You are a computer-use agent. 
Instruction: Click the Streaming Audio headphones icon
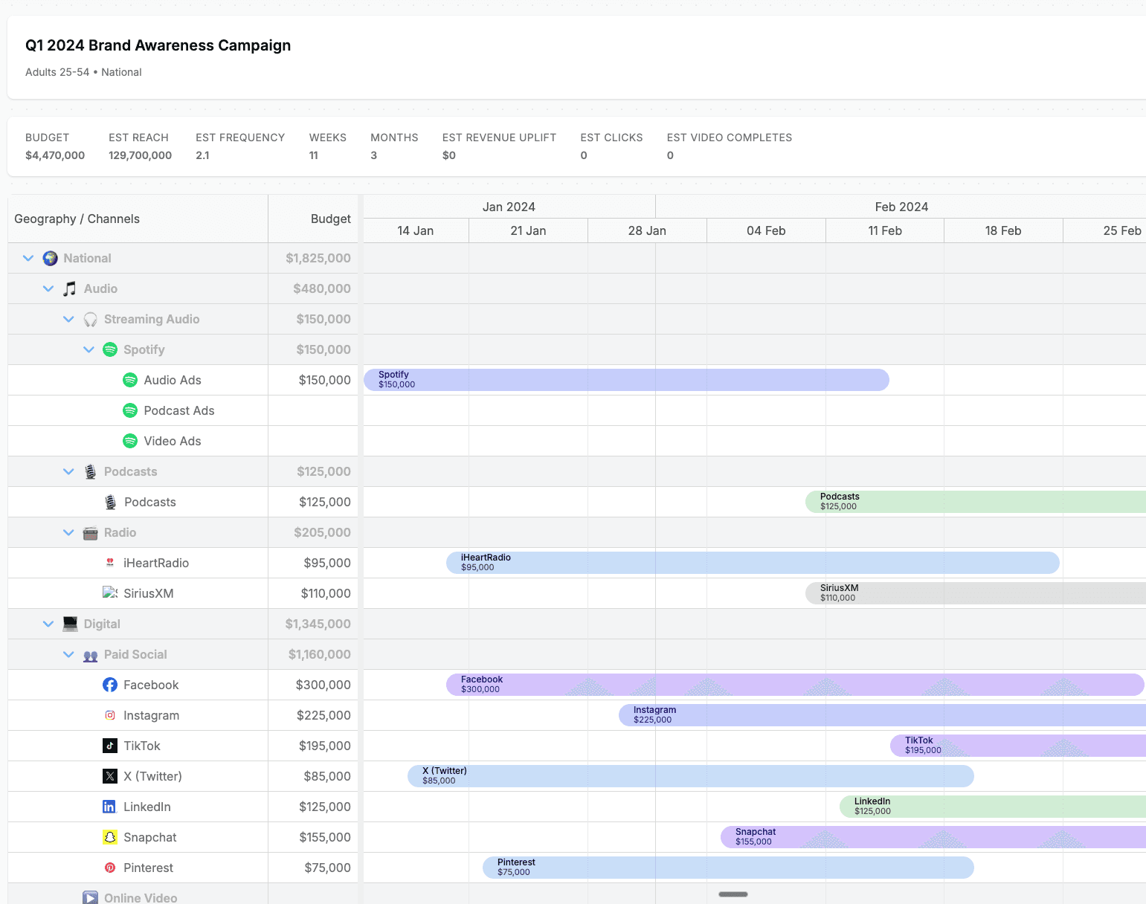pyautogui.click(x=90, y=319)
